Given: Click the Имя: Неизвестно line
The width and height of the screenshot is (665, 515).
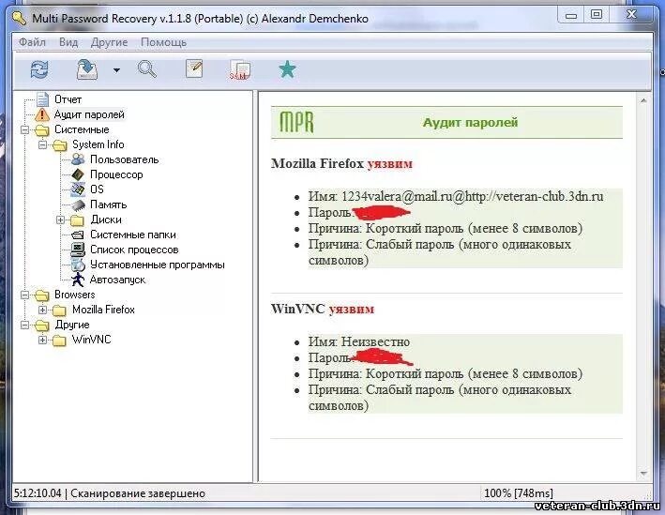Looking at the screenshot, I should pyautogui.click(x=359, y=341).
